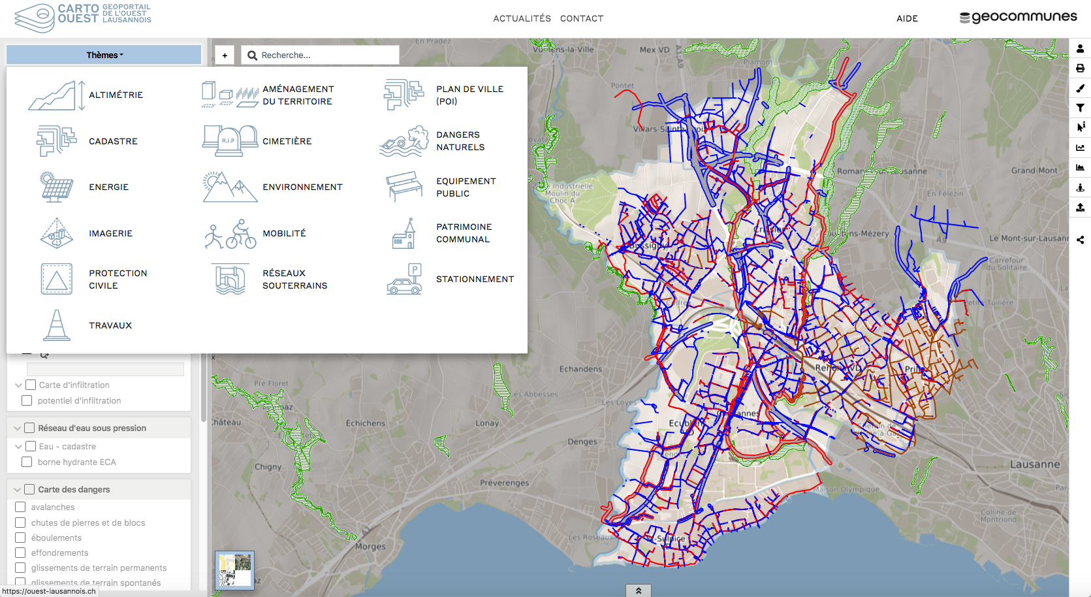
Task: Open the funnel filter tool
Action: [x=1080, y=108]
